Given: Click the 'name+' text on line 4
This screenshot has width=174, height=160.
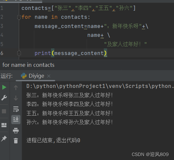Looking at the screenshot, I should (96, 35).
